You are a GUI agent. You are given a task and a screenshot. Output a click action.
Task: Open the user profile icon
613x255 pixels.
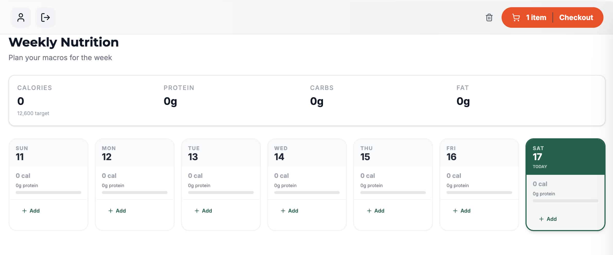click(x=21, y=17)
